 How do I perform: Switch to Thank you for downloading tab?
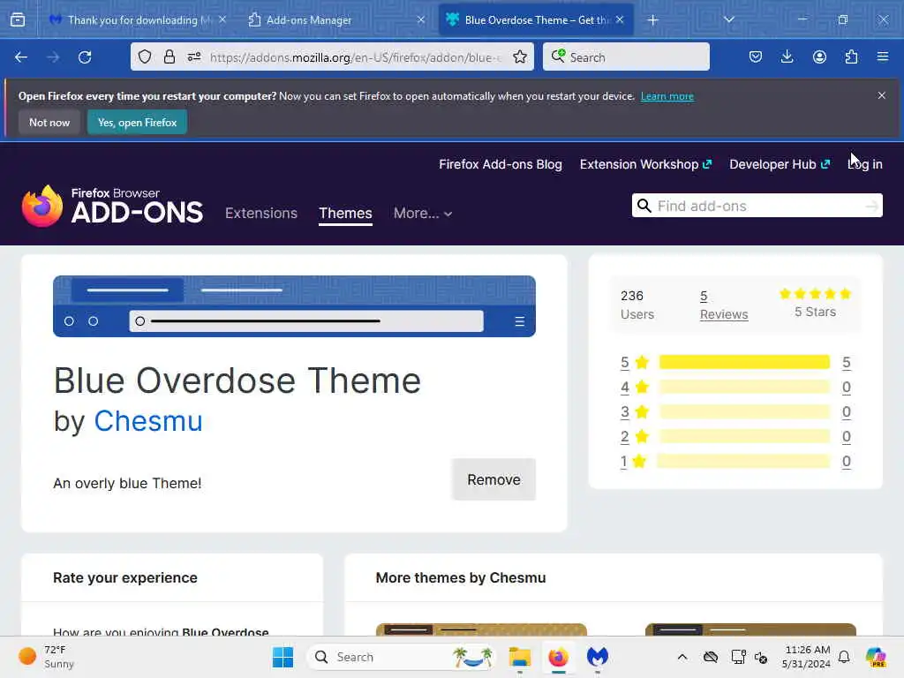(x=139, y=19)
